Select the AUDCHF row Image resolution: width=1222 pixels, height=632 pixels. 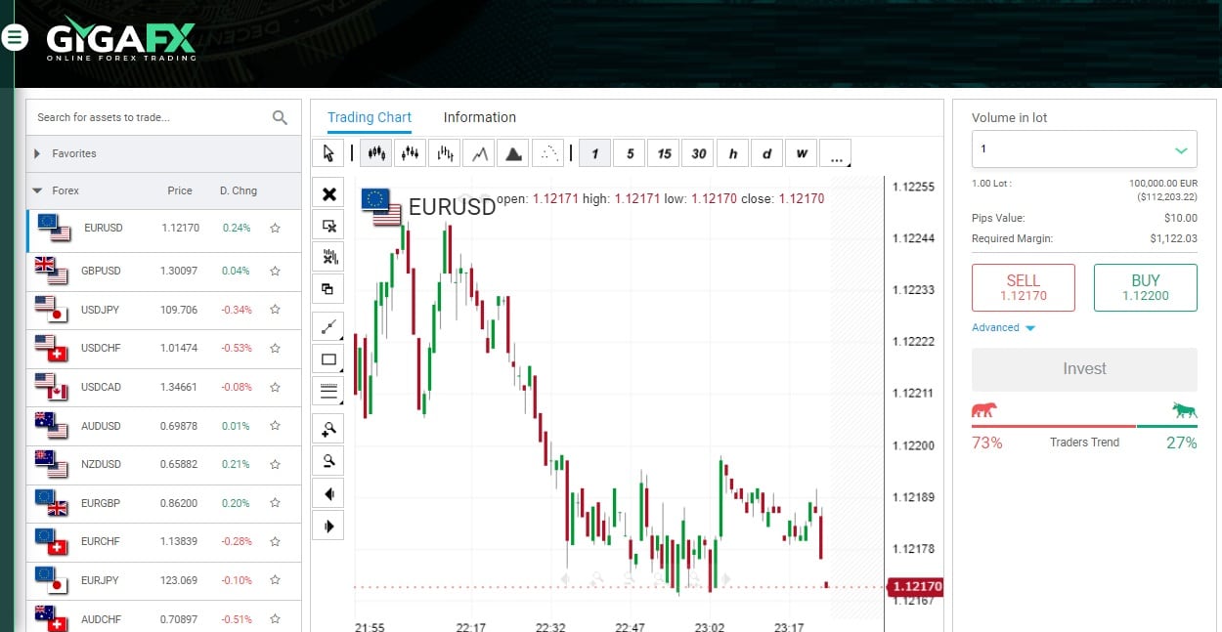[x=164, y=617]
